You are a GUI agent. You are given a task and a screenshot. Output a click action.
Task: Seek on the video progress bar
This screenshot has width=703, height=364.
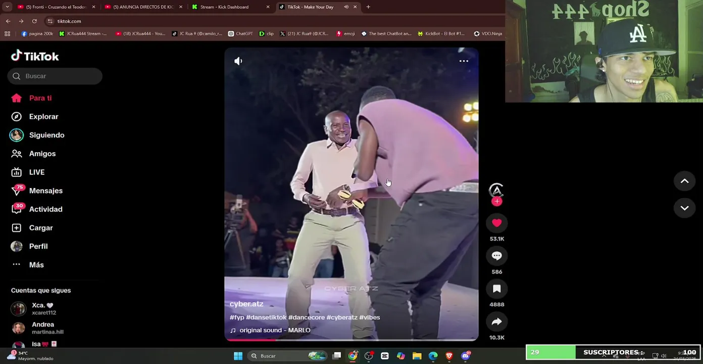tap(351, 340)
